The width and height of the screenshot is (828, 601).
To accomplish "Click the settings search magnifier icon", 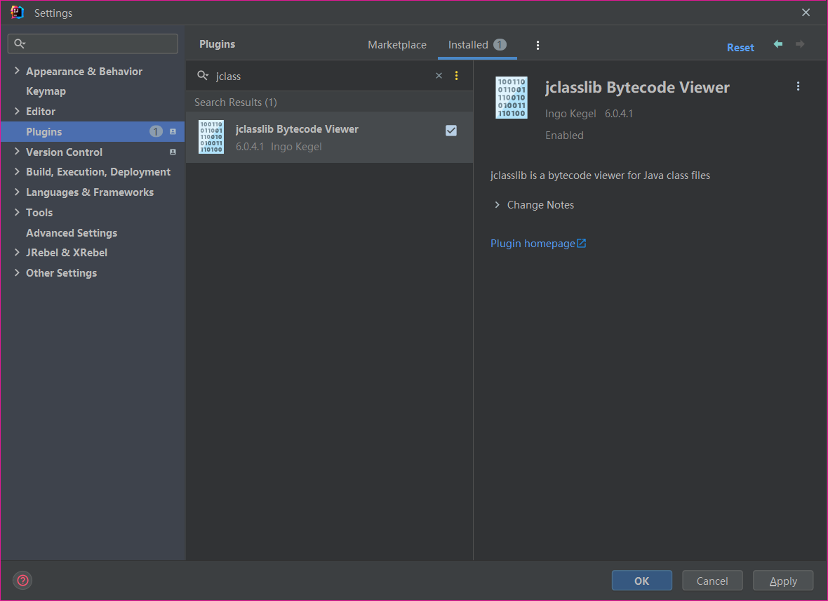I will click(x=20, y=44).
